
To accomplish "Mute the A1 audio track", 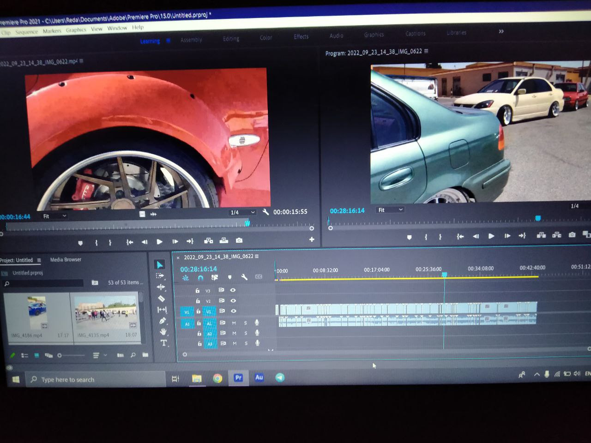I will (x=234, y=323).
